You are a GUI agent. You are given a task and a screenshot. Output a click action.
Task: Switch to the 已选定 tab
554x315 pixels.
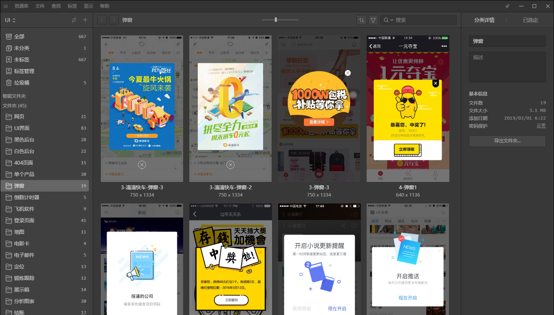click(x=530, y=20)
